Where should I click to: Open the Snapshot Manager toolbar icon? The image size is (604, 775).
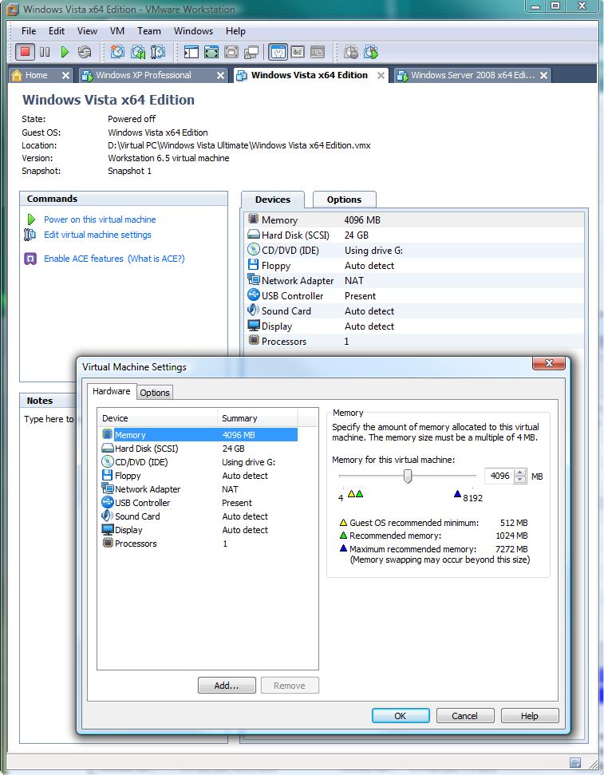158,52
